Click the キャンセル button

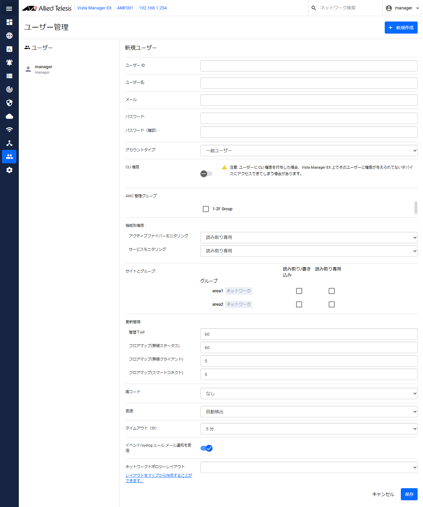point(383,494)
